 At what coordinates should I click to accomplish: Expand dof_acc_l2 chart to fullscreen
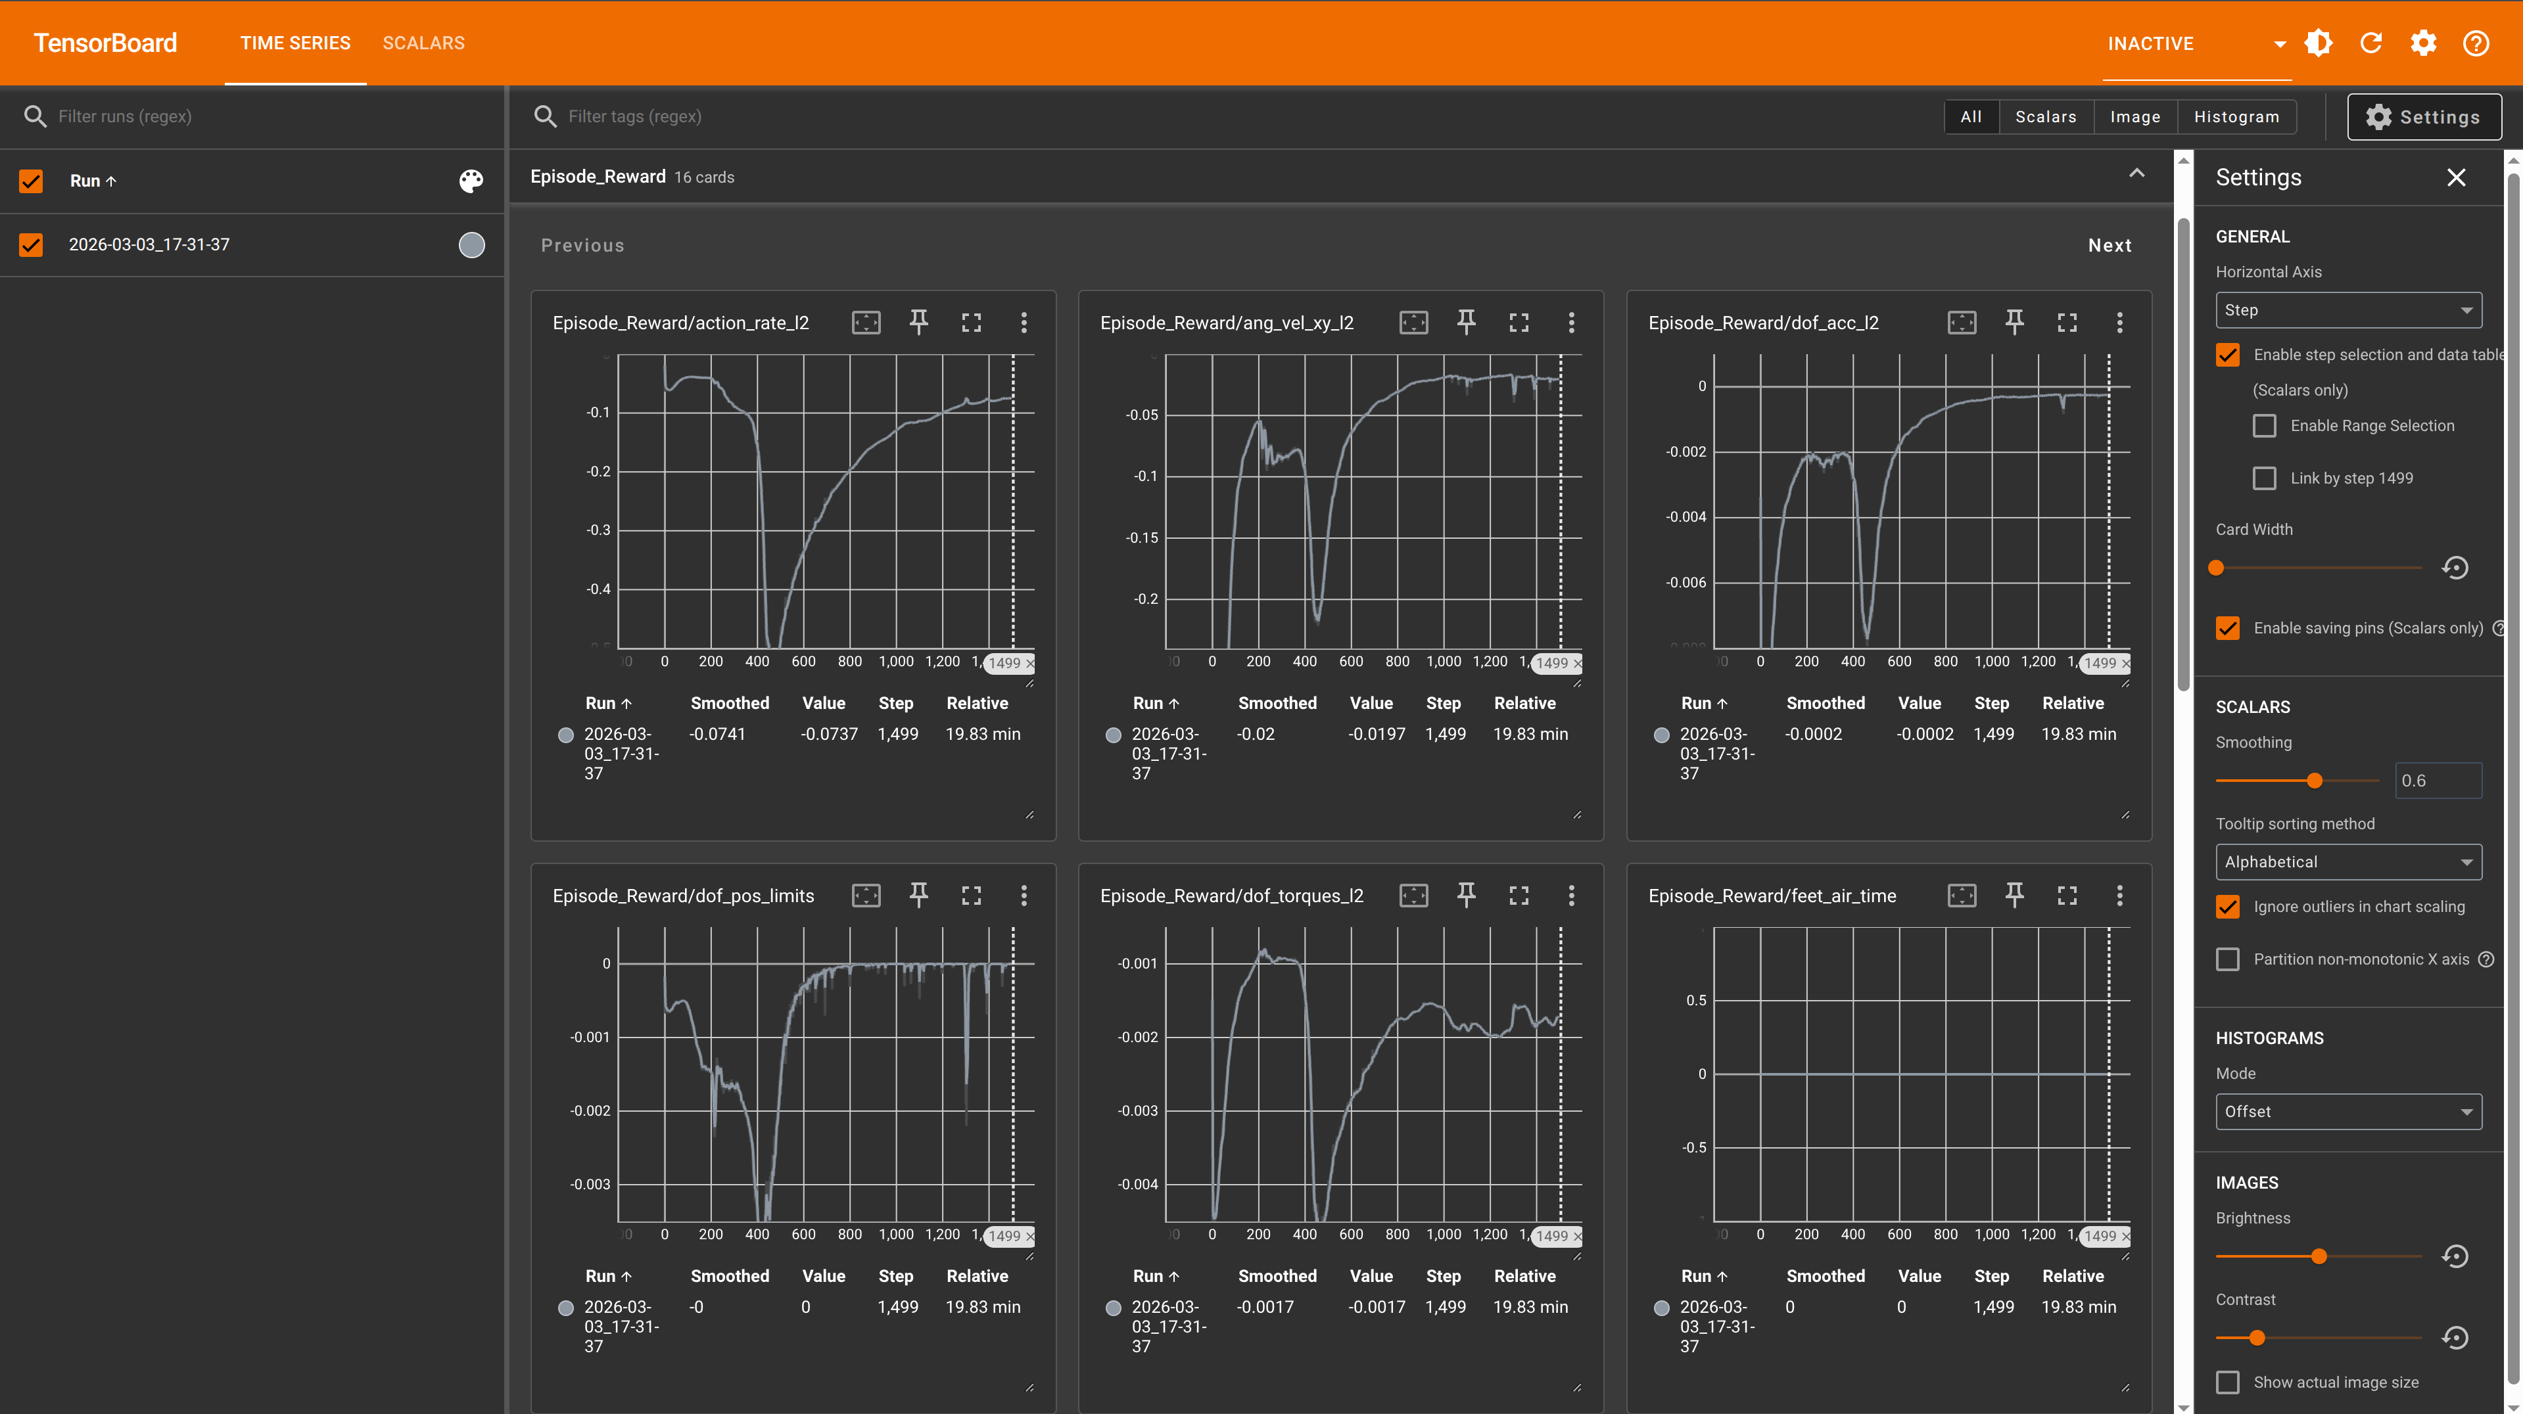coord(2067,322)
